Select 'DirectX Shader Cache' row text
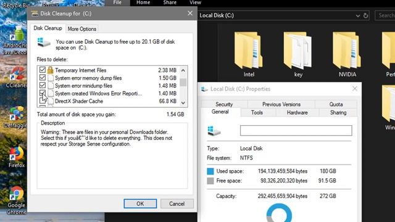Viewport: 395px width, 222px height. click(x=79, y=101)
